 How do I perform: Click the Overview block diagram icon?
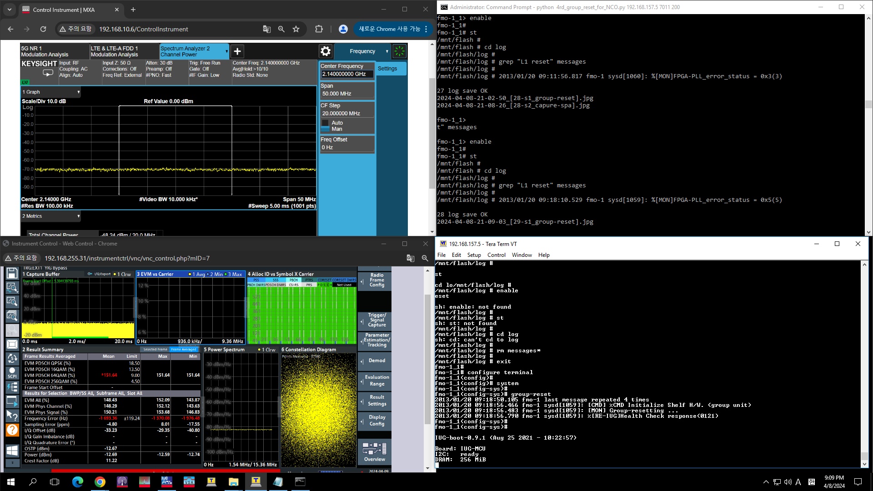375,452
